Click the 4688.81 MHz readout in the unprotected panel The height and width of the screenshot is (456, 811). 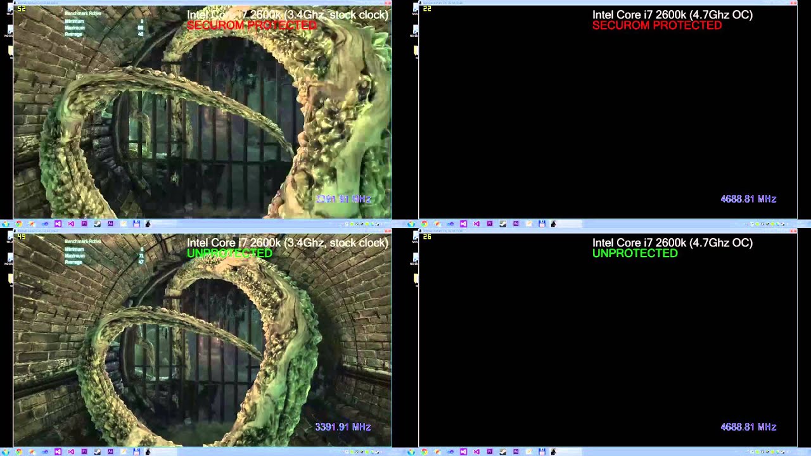748,427
